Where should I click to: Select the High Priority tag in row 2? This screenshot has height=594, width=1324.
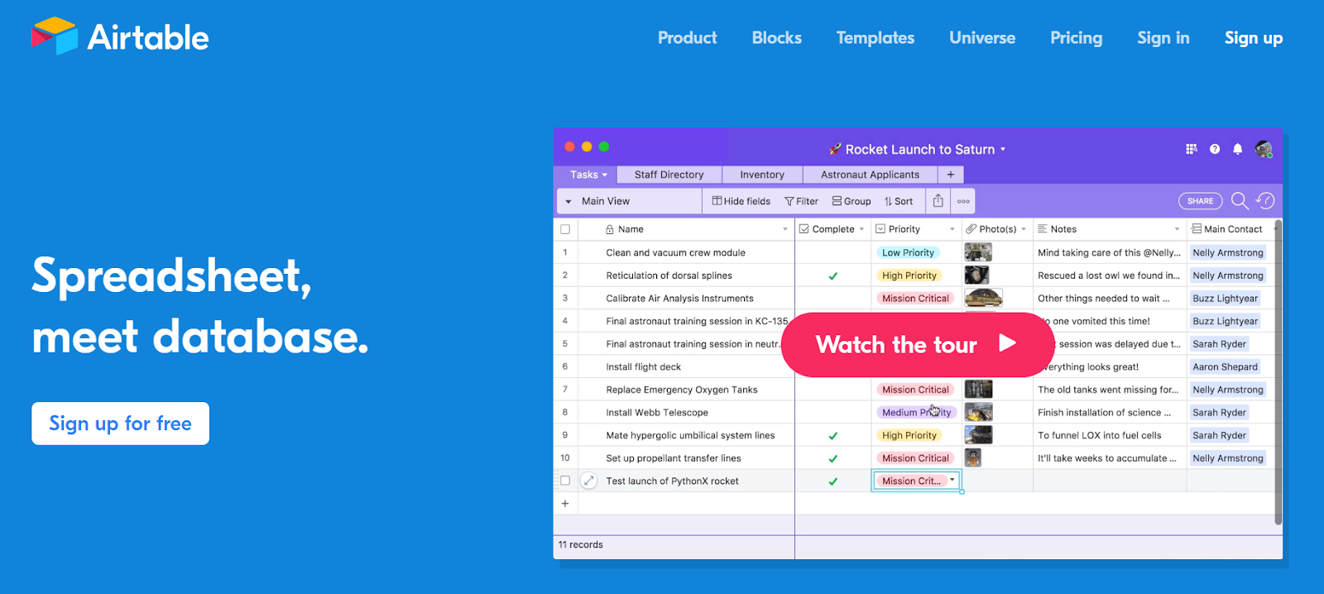click(909, 275)
